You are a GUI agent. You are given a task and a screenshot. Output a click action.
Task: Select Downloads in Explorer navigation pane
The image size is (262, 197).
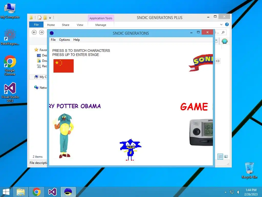pyautogui.click(x=42, y=61)
